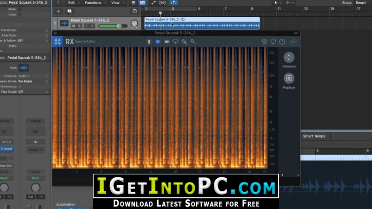This screenshot has width=372, height=209.
Task: Toggle the Reference checkbox in track inspector
Action: (20, 86)
